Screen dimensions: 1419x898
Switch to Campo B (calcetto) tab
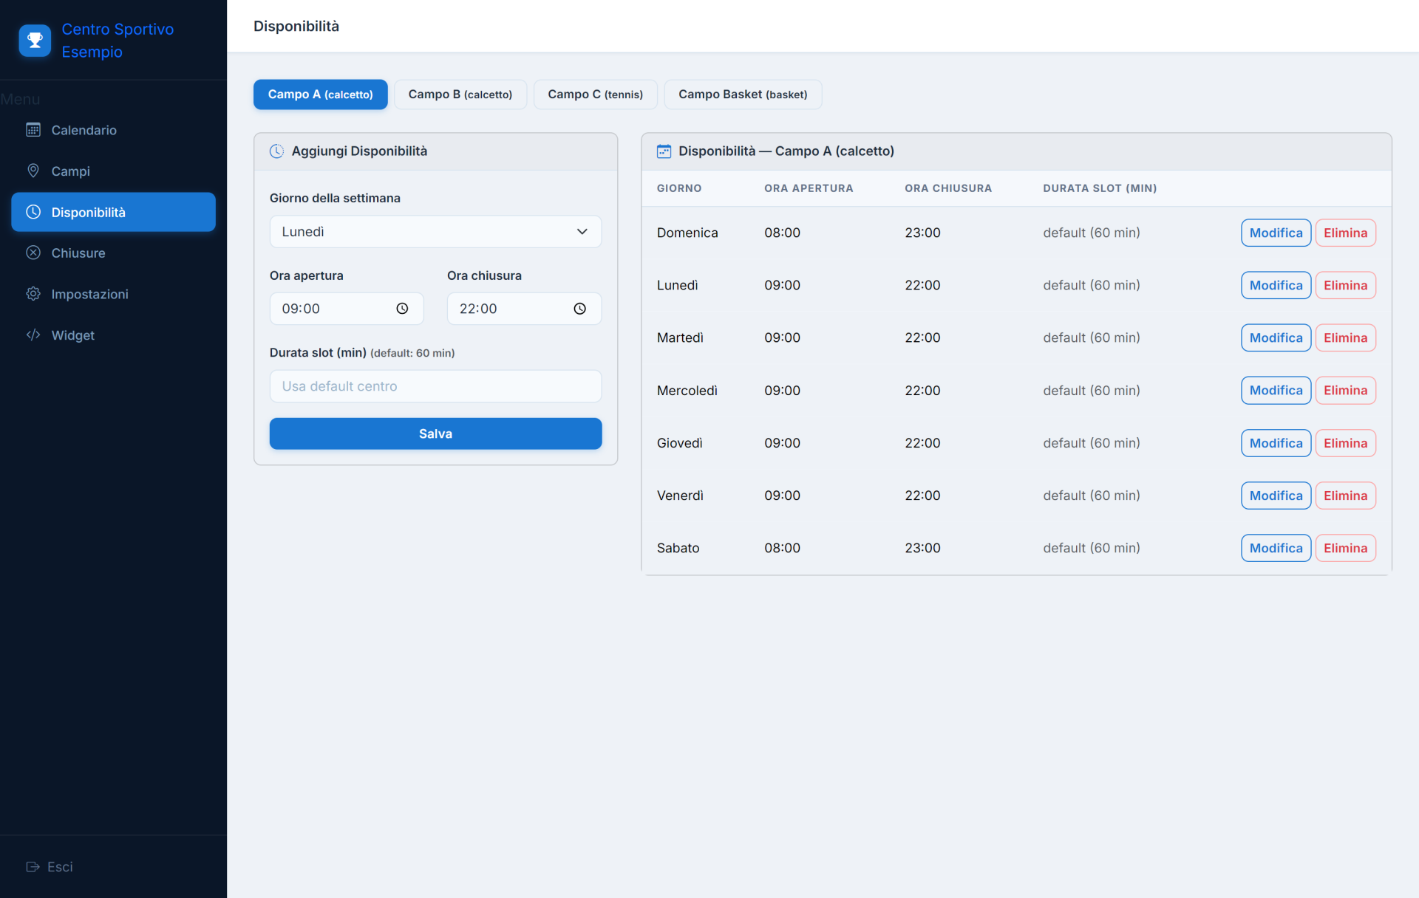click(460, 95)
